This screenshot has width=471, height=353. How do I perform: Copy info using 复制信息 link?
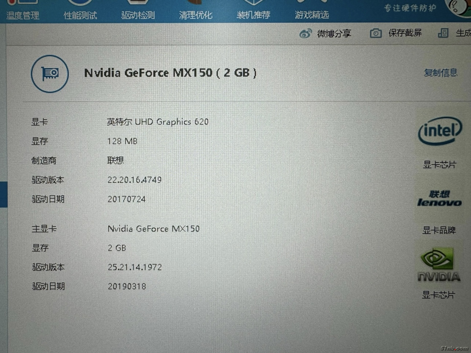441,73
